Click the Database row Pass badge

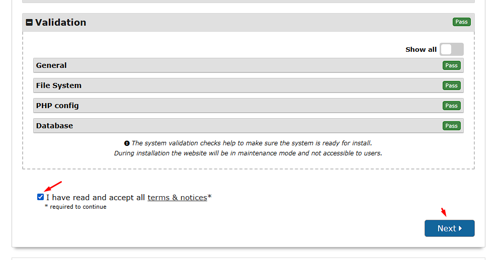(451, 126)
